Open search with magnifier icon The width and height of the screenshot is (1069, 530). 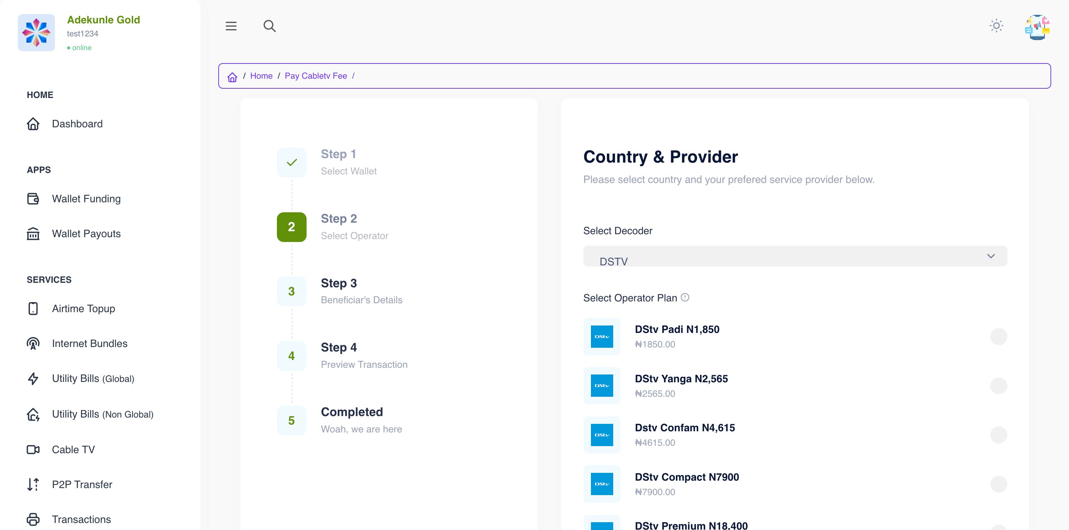[269, 26]
